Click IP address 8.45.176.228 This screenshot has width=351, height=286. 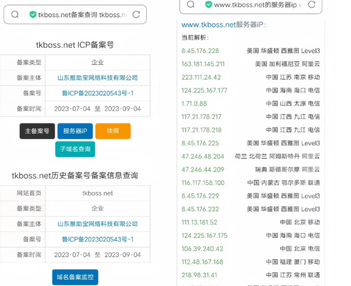pos(200,51)
